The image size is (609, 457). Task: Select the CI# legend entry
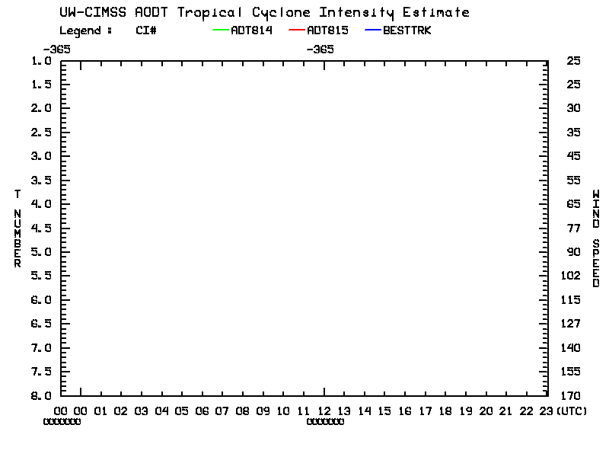pyautogui.click(x=146, y=31)
